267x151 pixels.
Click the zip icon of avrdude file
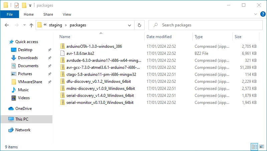(62, 60)
